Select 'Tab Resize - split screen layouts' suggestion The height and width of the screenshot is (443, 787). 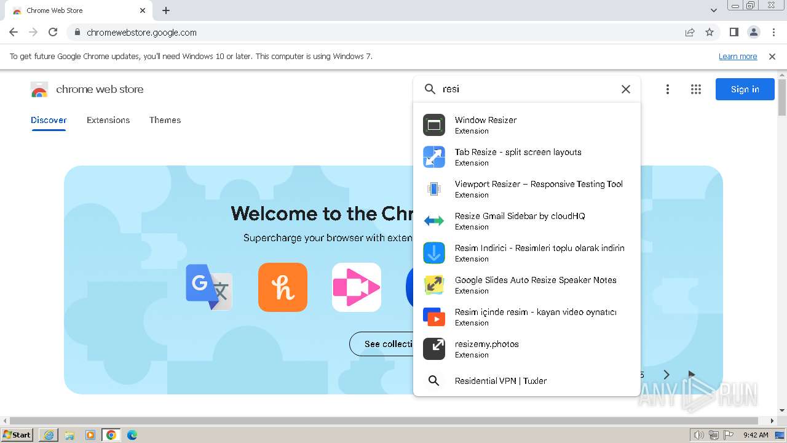[x=527, y=157]
